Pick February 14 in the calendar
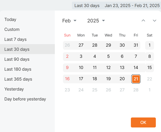This screenshot has height=132, width=161. 136,68
